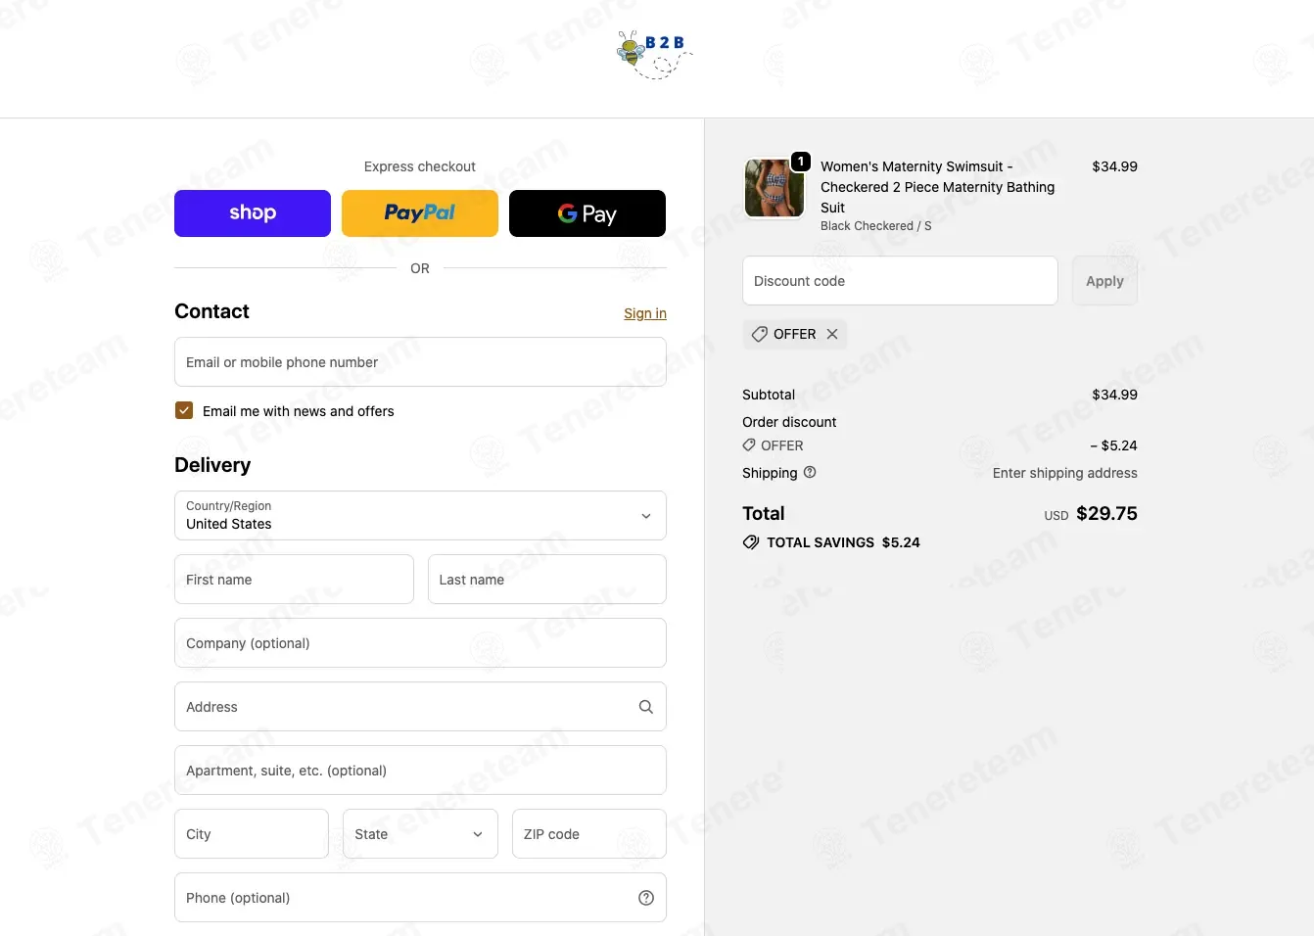Click the subtotal $34.99 value
The image size is (1314, 936).
click(1114, 395)
